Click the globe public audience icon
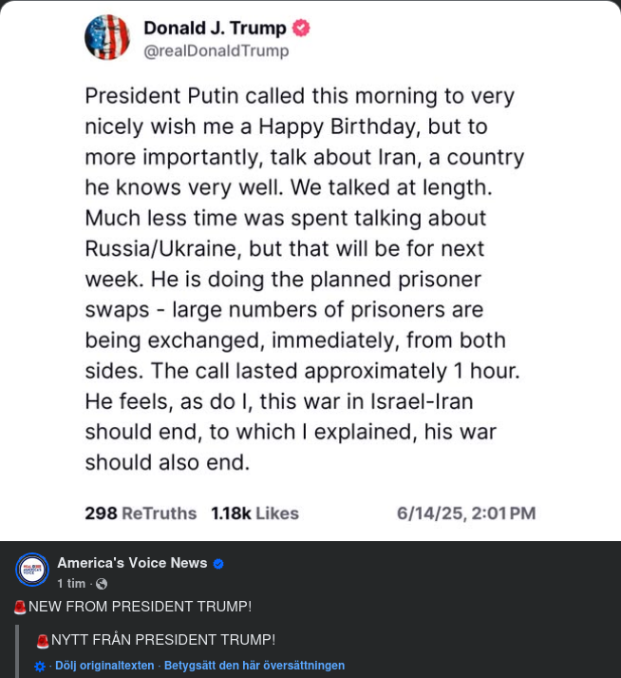The width and height of the screenshot is (621, 678). click(x=102, y=584)
